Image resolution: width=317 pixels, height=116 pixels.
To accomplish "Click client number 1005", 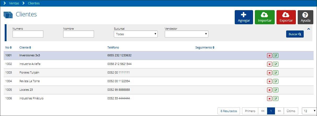I will (9, 90).
